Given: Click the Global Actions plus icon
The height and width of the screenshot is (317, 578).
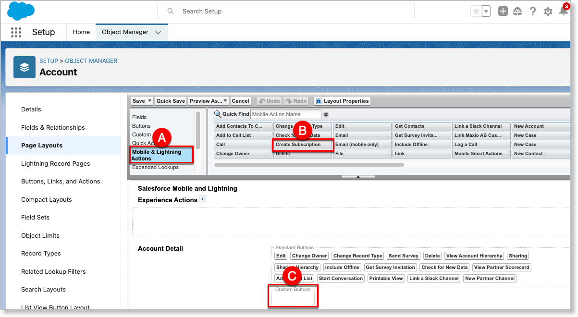Looking at the screenshot, I should coord(503,12).
